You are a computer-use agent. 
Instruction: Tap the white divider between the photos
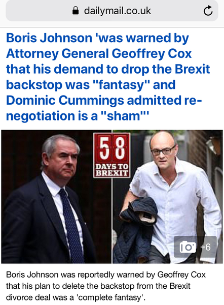click(x=112, y=221)
